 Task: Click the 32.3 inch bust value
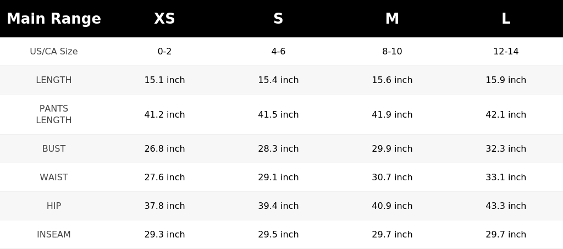click(x=506, y=148)
